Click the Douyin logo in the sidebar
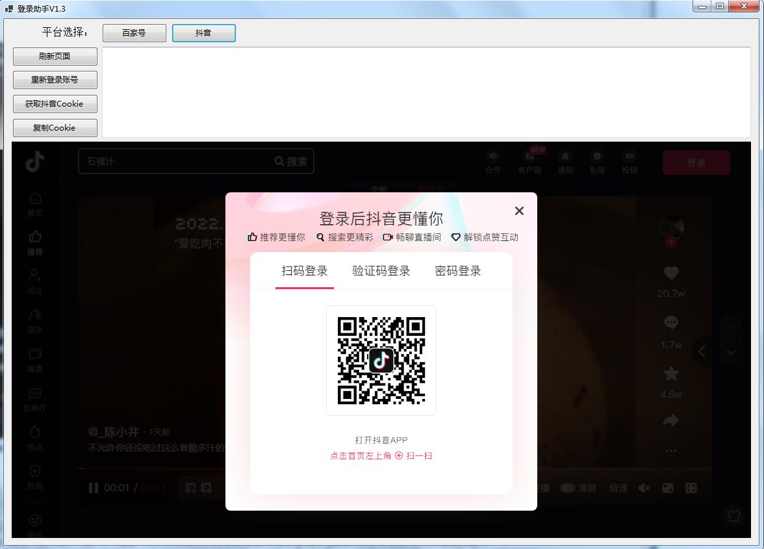 click(x=35, y=161)
